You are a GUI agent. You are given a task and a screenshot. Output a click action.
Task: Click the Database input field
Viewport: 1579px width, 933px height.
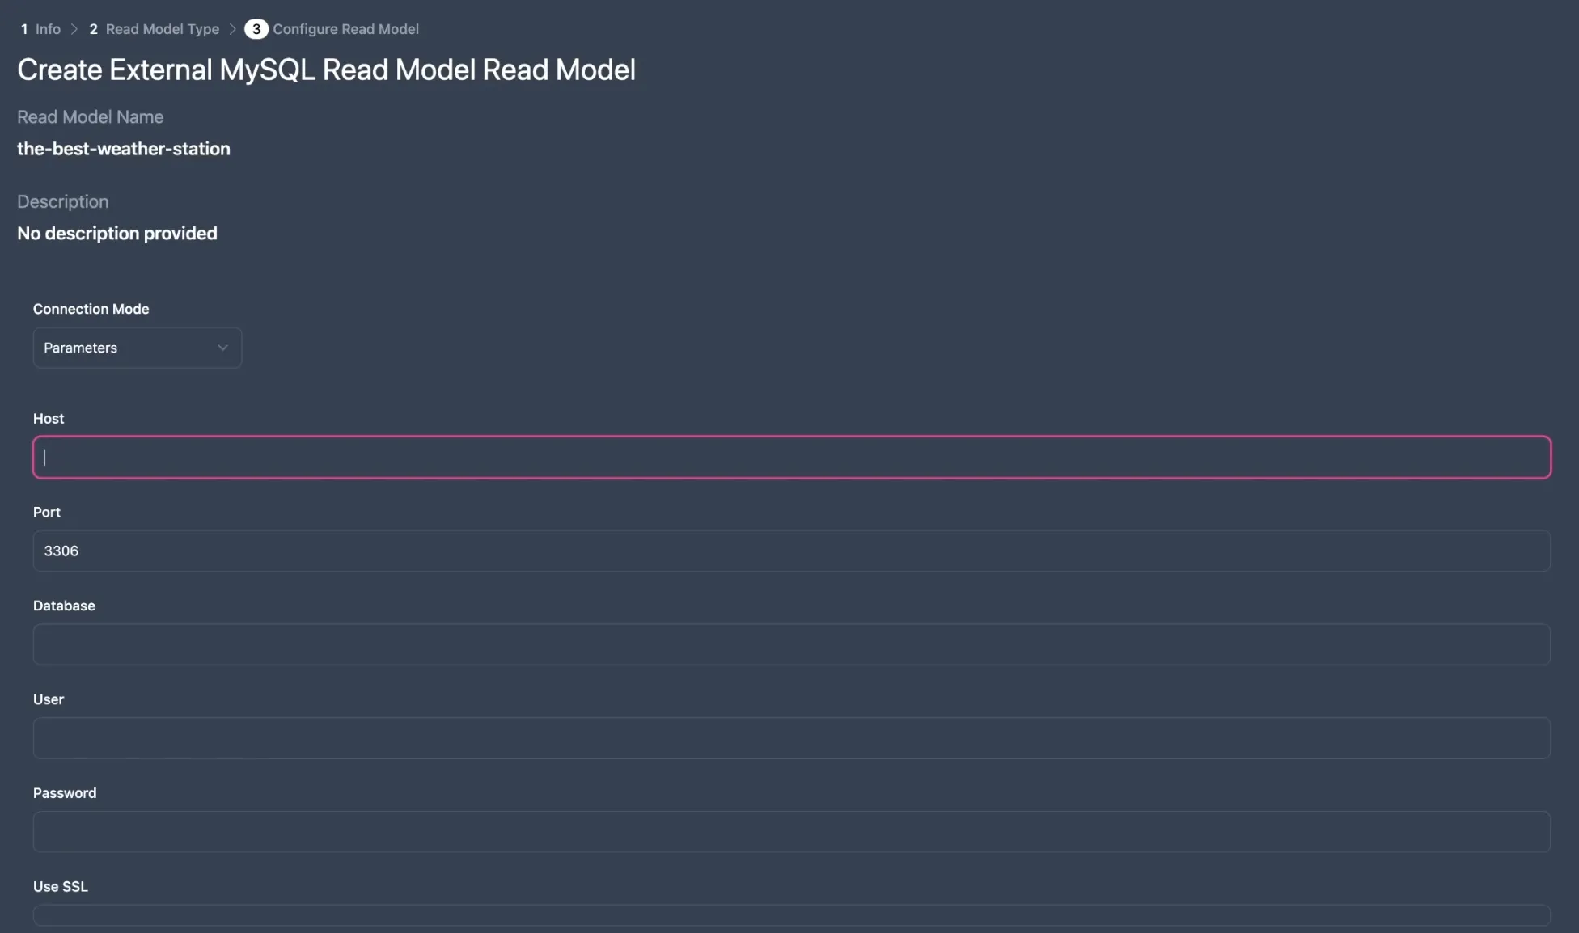pyautogui.click(x=791, y=644)
